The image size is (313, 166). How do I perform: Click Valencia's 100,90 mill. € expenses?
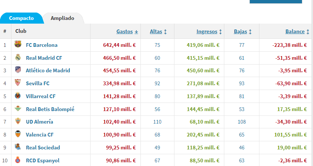coord(119,135)
